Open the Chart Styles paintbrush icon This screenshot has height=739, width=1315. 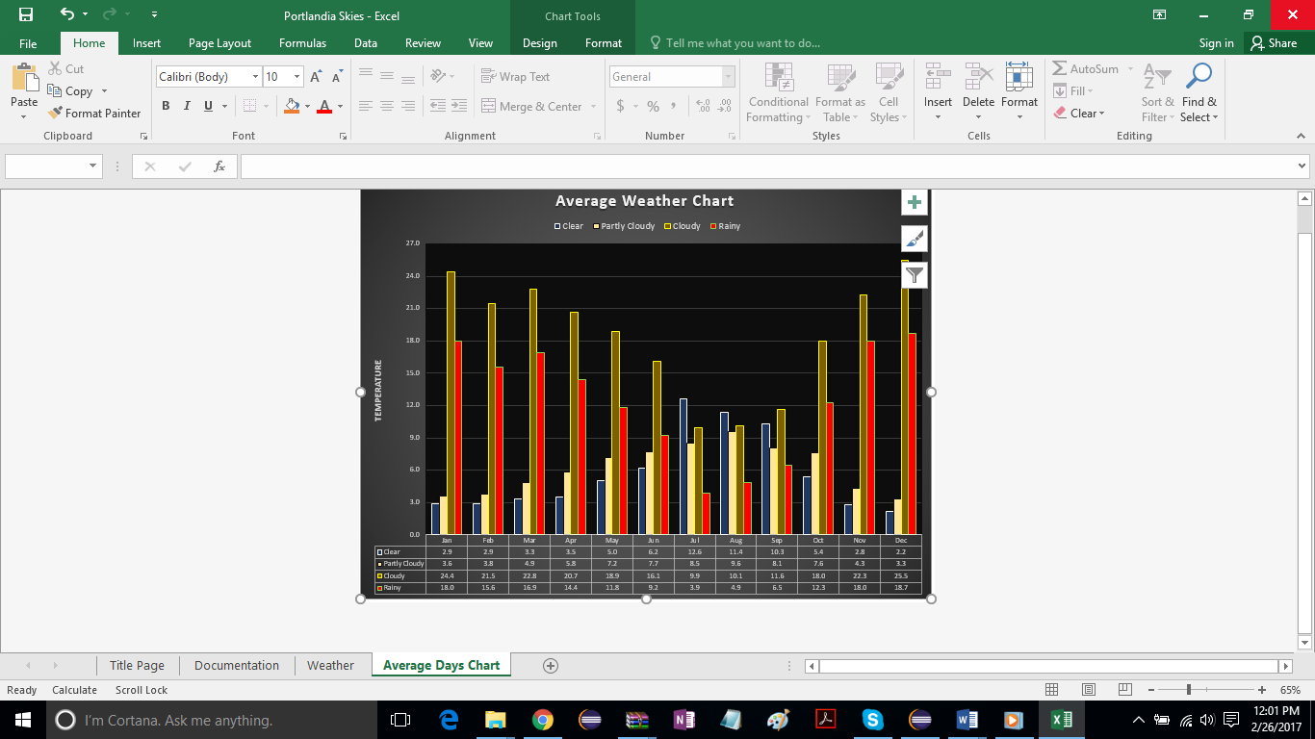tap(915, 239)
